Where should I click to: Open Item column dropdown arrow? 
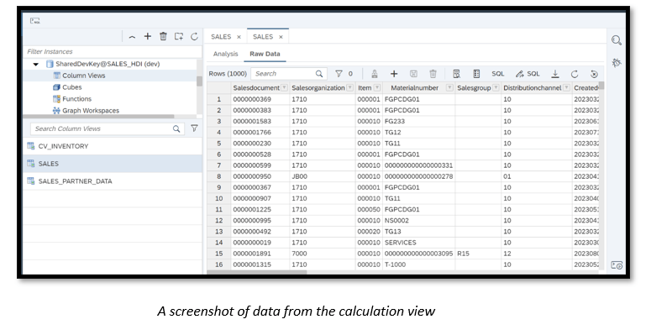pyautogui.click(x=377, y=87)
